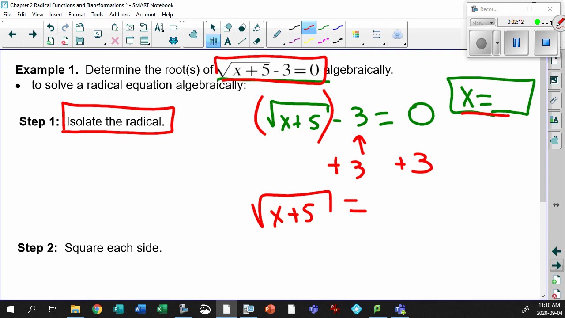
Task: Open the Insert menu
Action: [56, 15]
